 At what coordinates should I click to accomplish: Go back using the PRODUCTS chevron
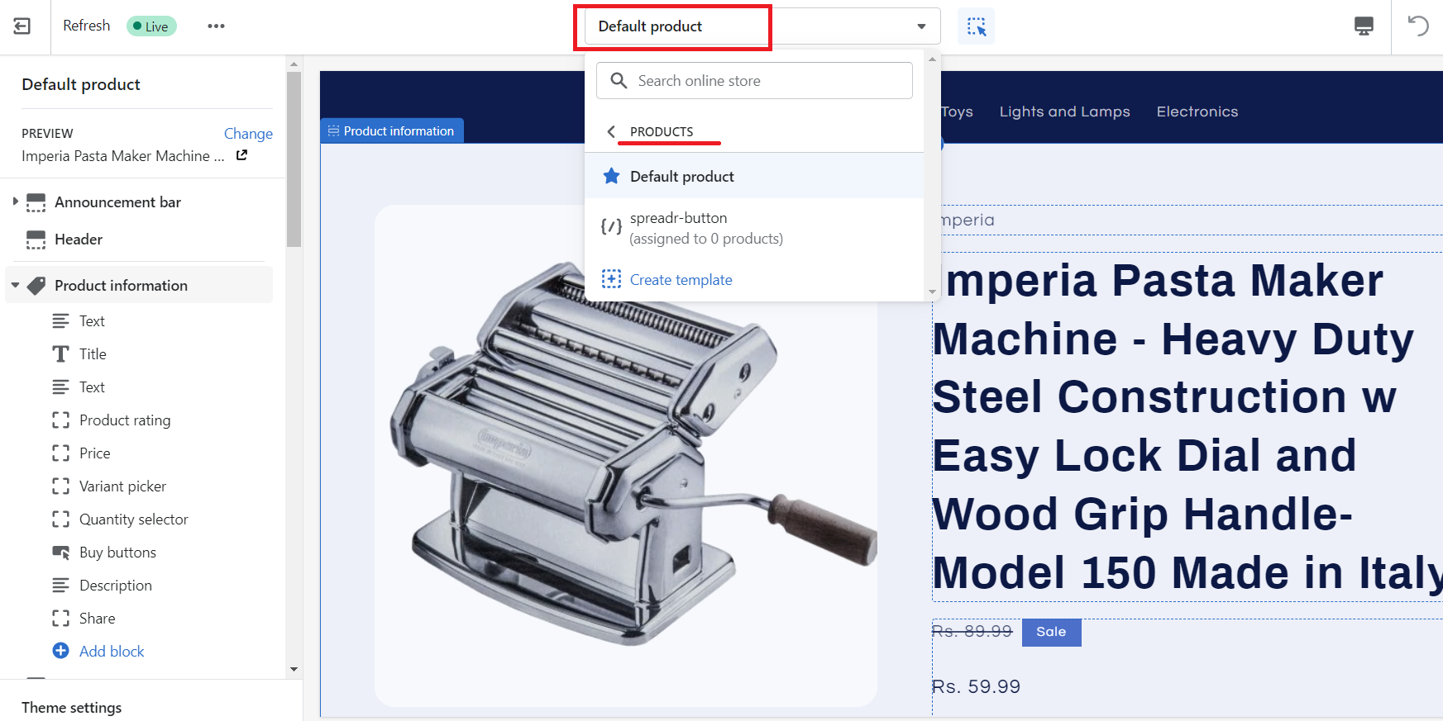click(611, 131)
